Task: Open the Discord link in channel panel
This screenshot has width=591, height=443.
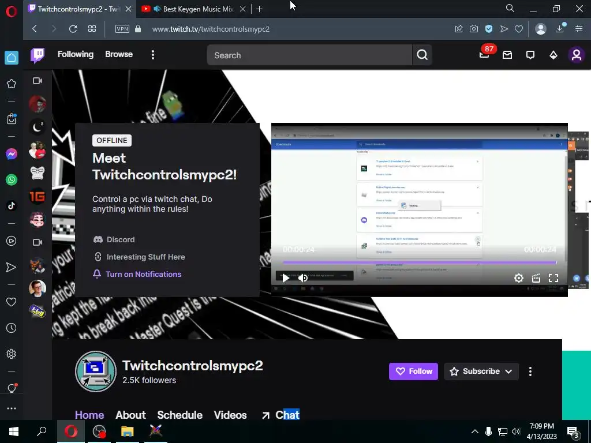Action: (x=114, y=239)
